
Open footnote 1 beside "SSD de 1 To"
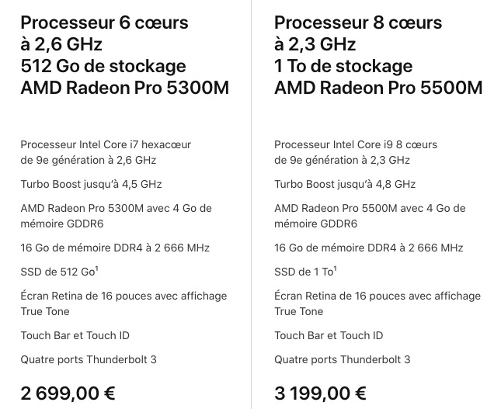[335, 269]
